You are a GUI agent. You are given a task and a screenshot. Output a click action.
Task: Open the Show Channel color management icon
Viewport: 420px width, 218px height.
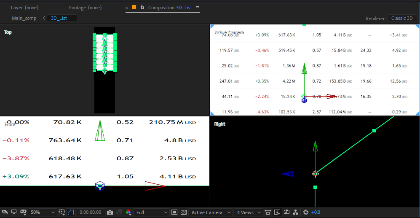click(x=128, y=213)
